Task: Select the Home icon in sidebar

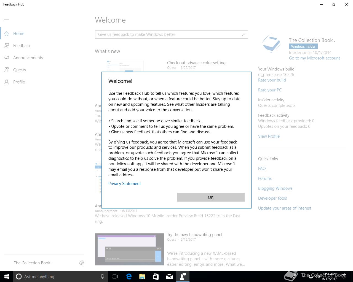Action: point(7,34)
